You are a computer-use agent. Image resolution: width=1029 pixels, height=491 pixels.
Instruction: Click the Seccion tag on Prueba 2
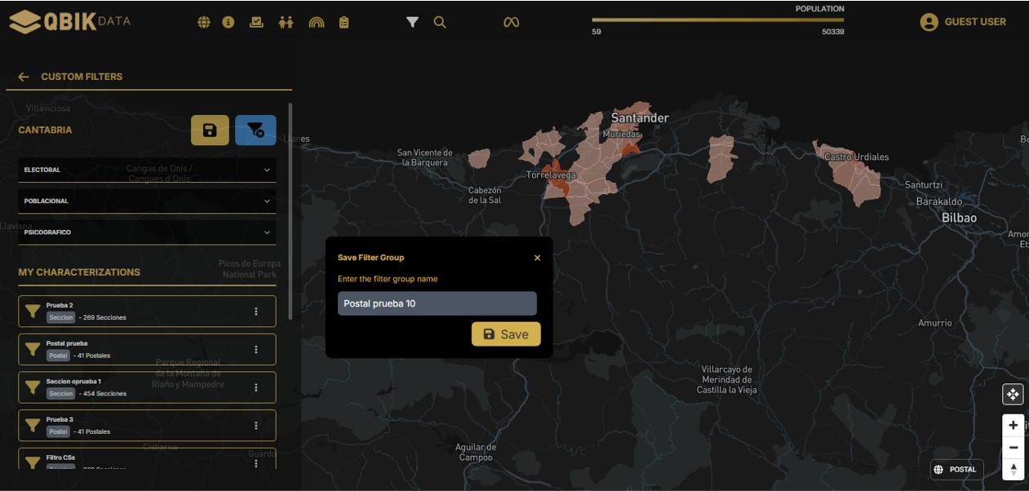(x=61, y=317)
